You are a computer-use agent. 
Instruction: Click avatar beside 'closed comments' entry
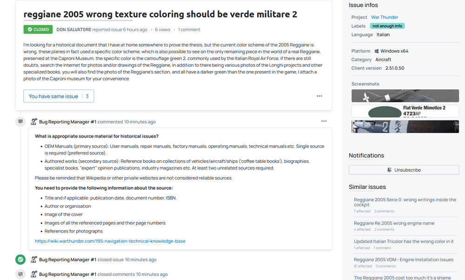coord(34,274)
